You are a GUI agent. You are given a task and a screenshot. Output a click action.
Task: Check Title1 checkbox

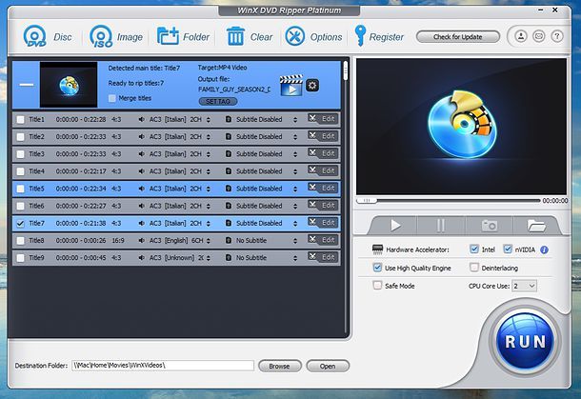[20, 120]
